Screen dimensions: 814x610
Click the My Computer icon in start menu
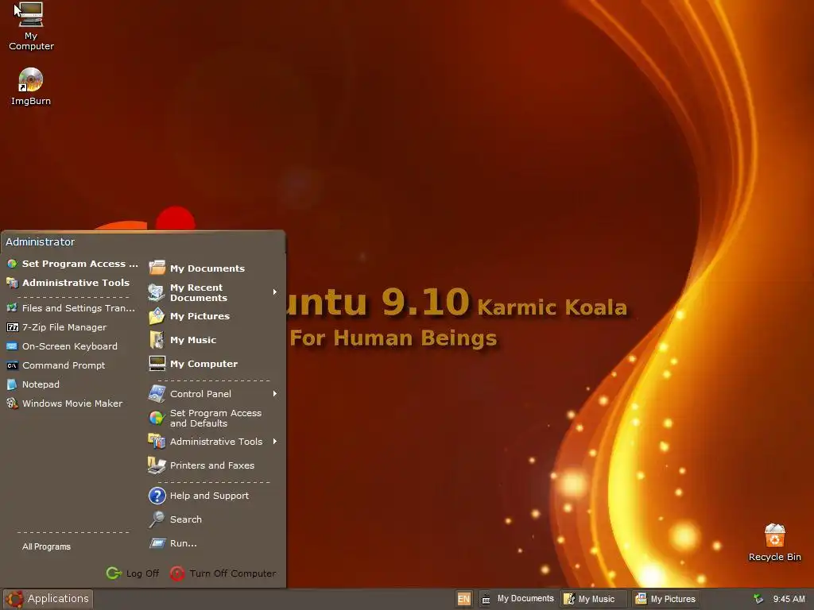click(157, 364)
